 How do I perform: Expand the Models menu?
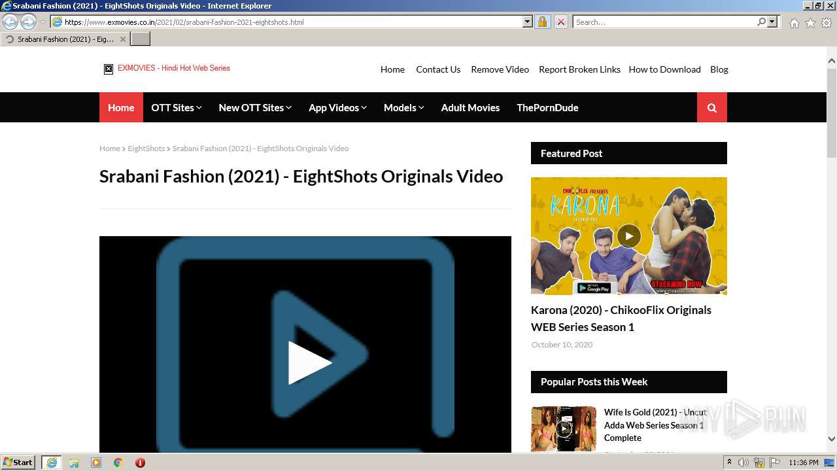point(404,107)
